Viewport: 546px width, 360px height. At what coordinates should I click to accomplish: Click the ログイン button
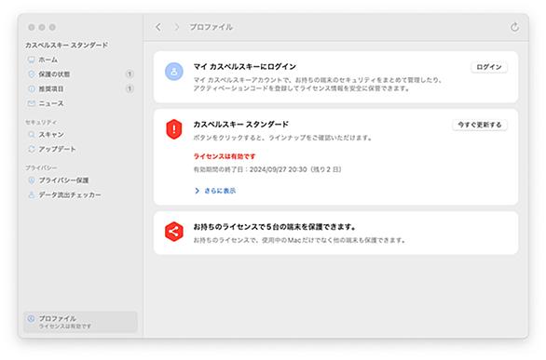coord(489,67)
